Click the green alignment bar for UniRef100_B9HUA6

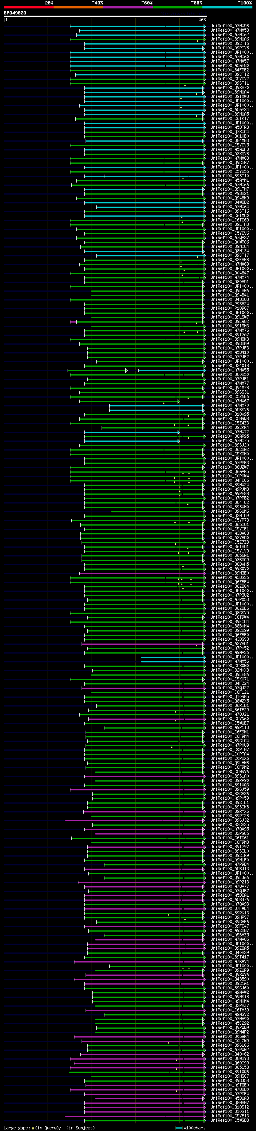click(x=138, y=39)
